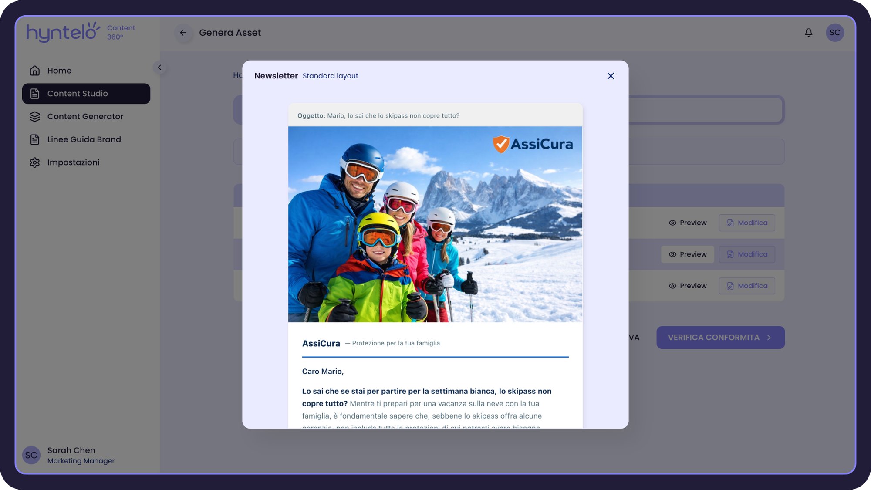
Task: Click the 'Caro Mario,' greeting text
Action: click(323, 372)
